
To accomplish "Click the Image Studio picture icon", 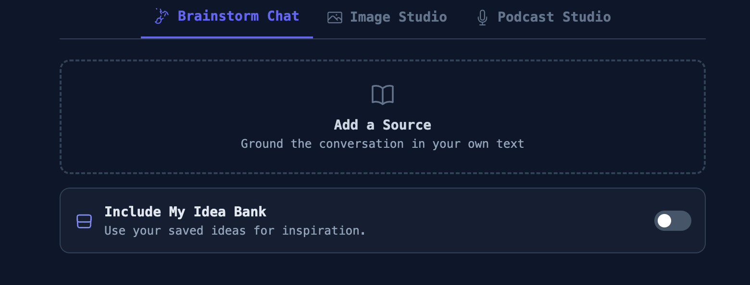I will pyautogui.click(x=335, y=17).
